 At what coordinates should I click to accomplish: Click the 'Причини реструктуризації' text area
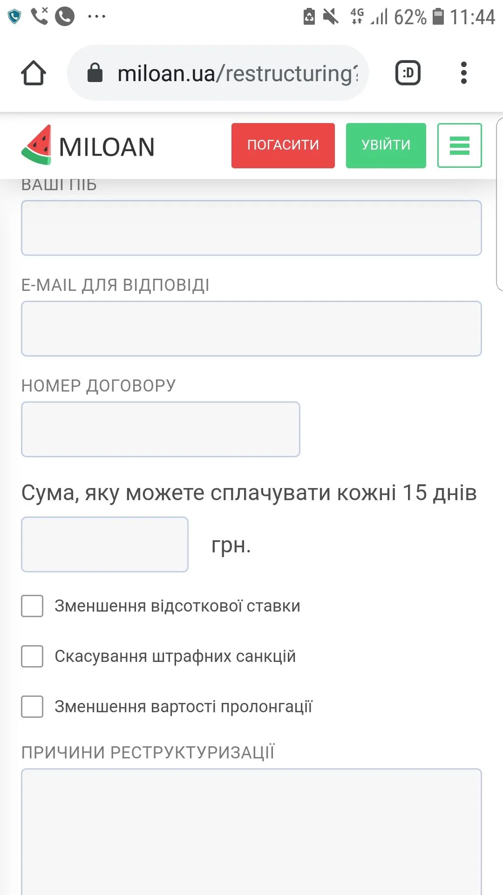click(x=251, y=830)
